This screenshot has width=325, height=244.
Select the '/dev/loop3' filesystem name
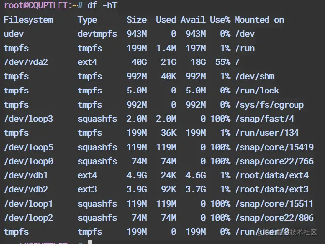point(29,119)
